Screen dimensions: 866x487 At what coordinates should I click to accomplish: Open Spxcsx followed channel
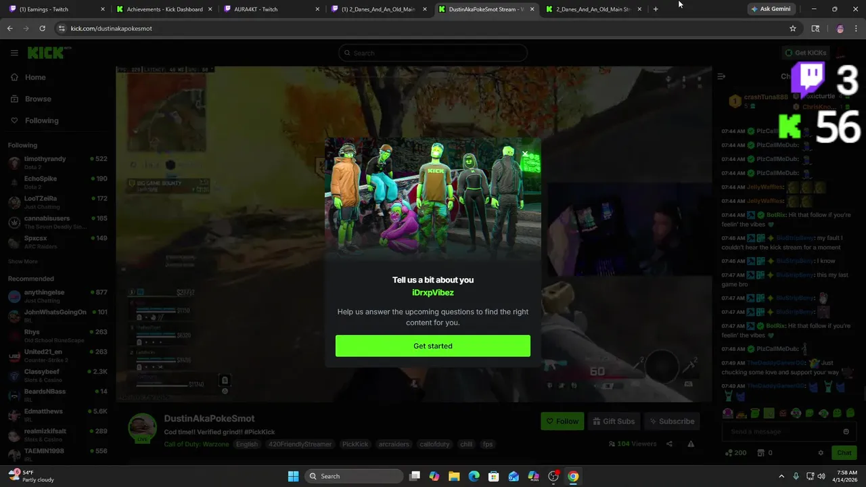pyautogui.click(x=58, y=242)
